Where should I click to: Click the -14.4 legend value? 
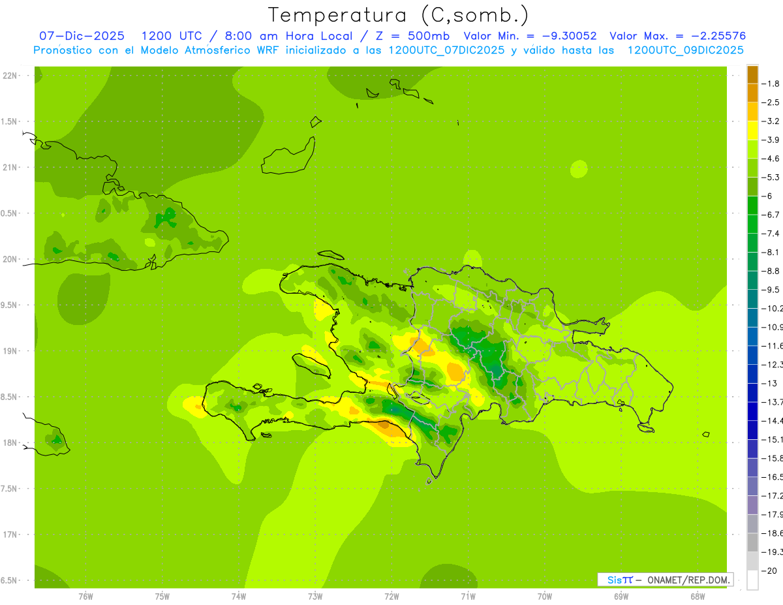pos(771,421)
